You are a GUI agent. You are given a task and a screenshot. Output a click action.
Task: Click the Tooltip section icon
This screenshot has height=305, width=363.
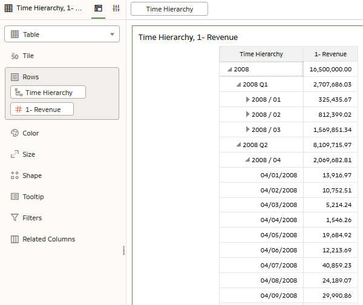point(15,197)
